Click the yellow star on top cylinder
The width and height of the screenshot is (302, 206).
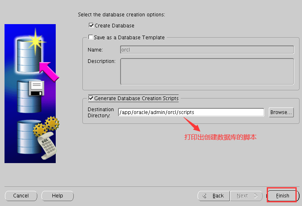click(35, 42)
